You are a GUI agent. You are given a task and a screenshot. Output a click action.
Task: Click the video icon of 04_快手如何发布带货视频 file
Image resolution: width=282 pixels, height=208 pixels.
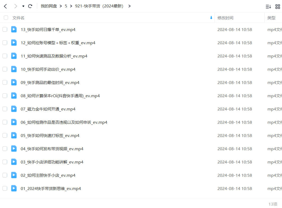14,148
